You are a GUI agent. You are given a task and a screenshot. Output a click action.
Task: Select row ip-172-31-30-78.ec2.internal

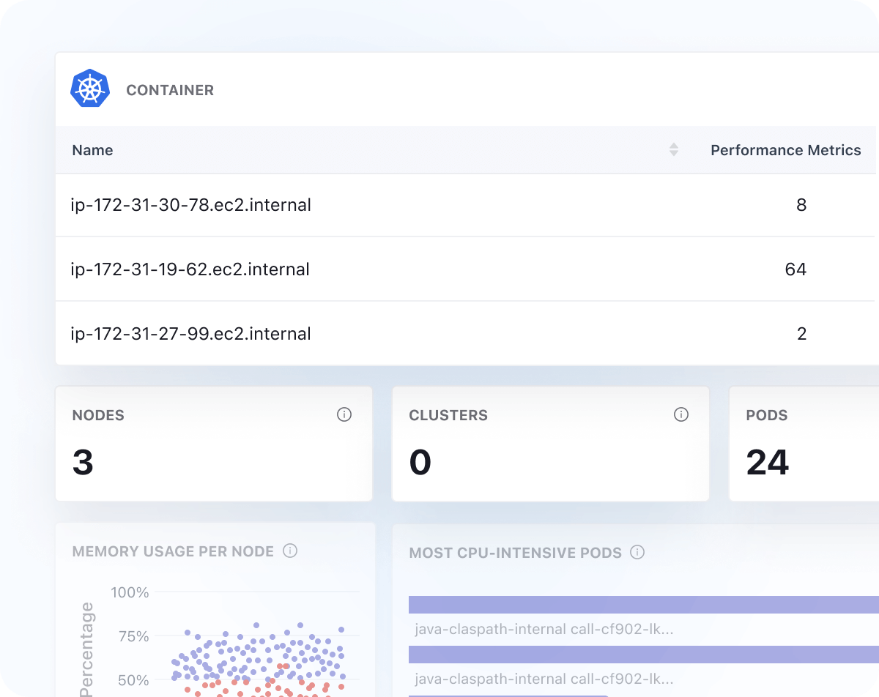(465, 205)
